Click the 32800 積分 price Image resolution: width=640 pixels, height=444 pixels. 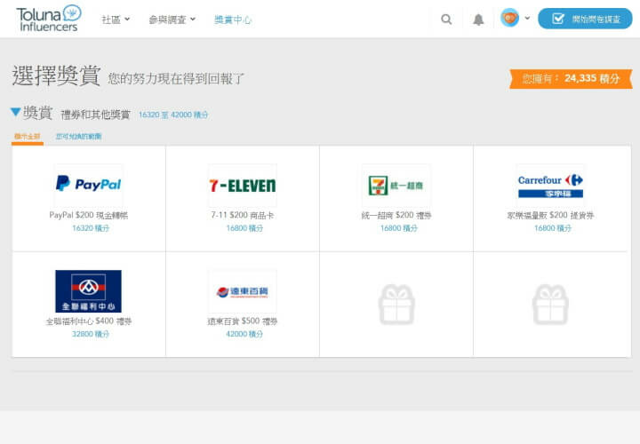(91, 334)
